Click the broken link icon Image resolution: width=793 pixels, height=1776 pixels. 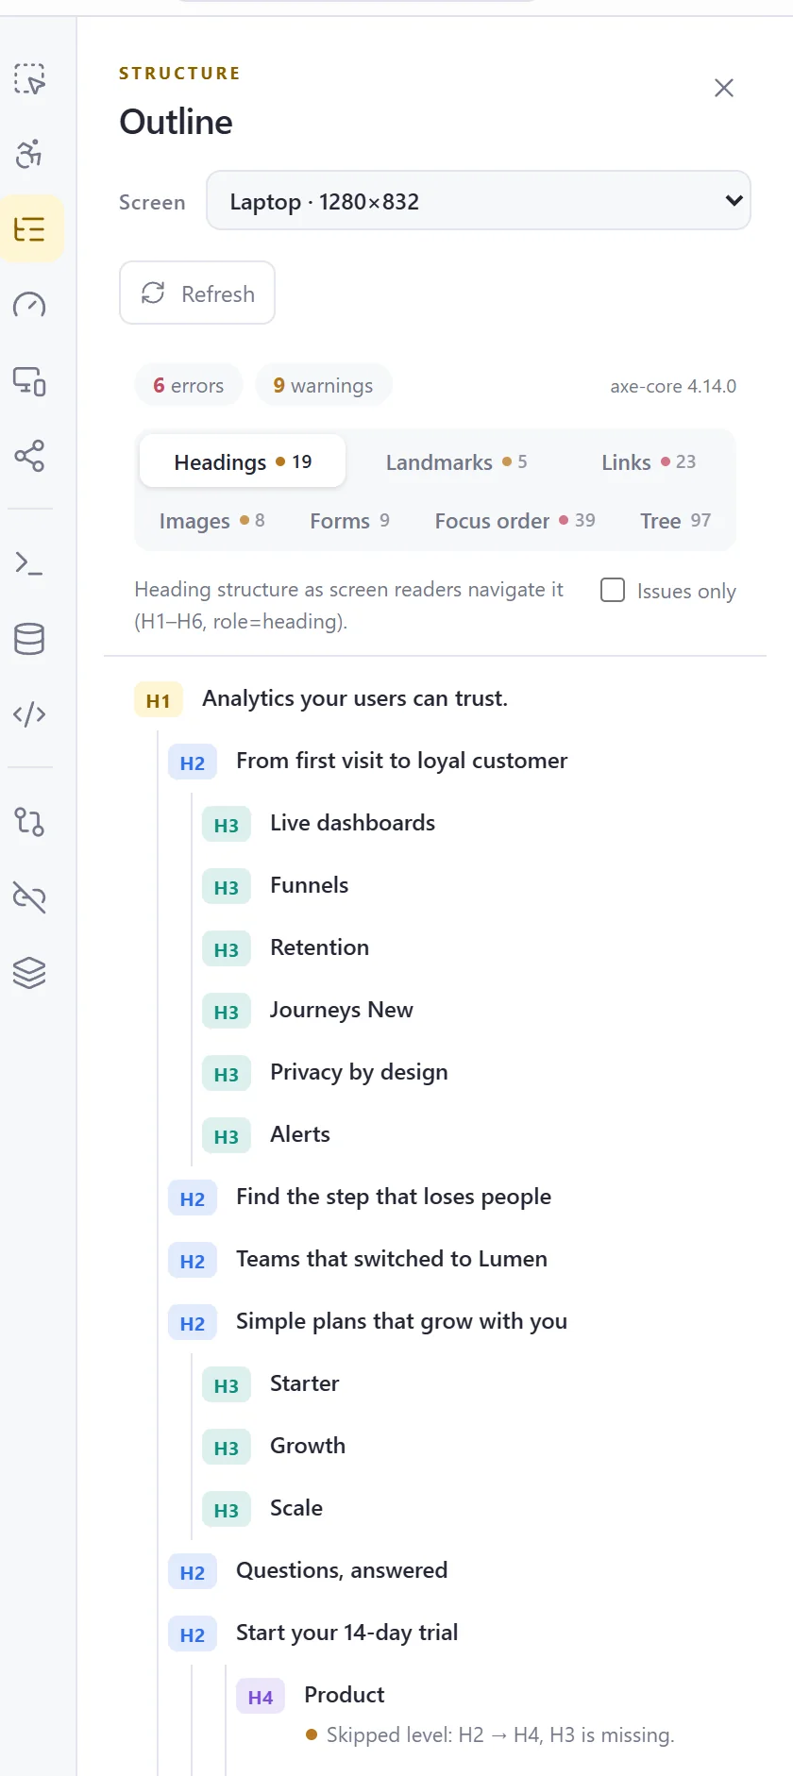(29, 897)
